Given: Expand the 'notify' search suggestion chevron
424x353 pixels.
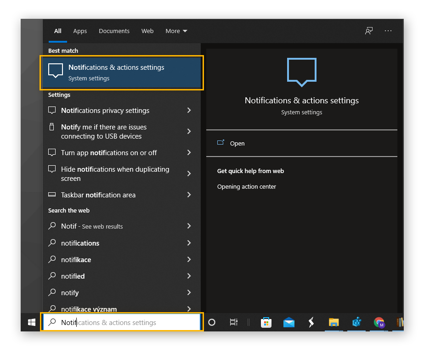Looking at the screenshot, I should pos(189,292).
